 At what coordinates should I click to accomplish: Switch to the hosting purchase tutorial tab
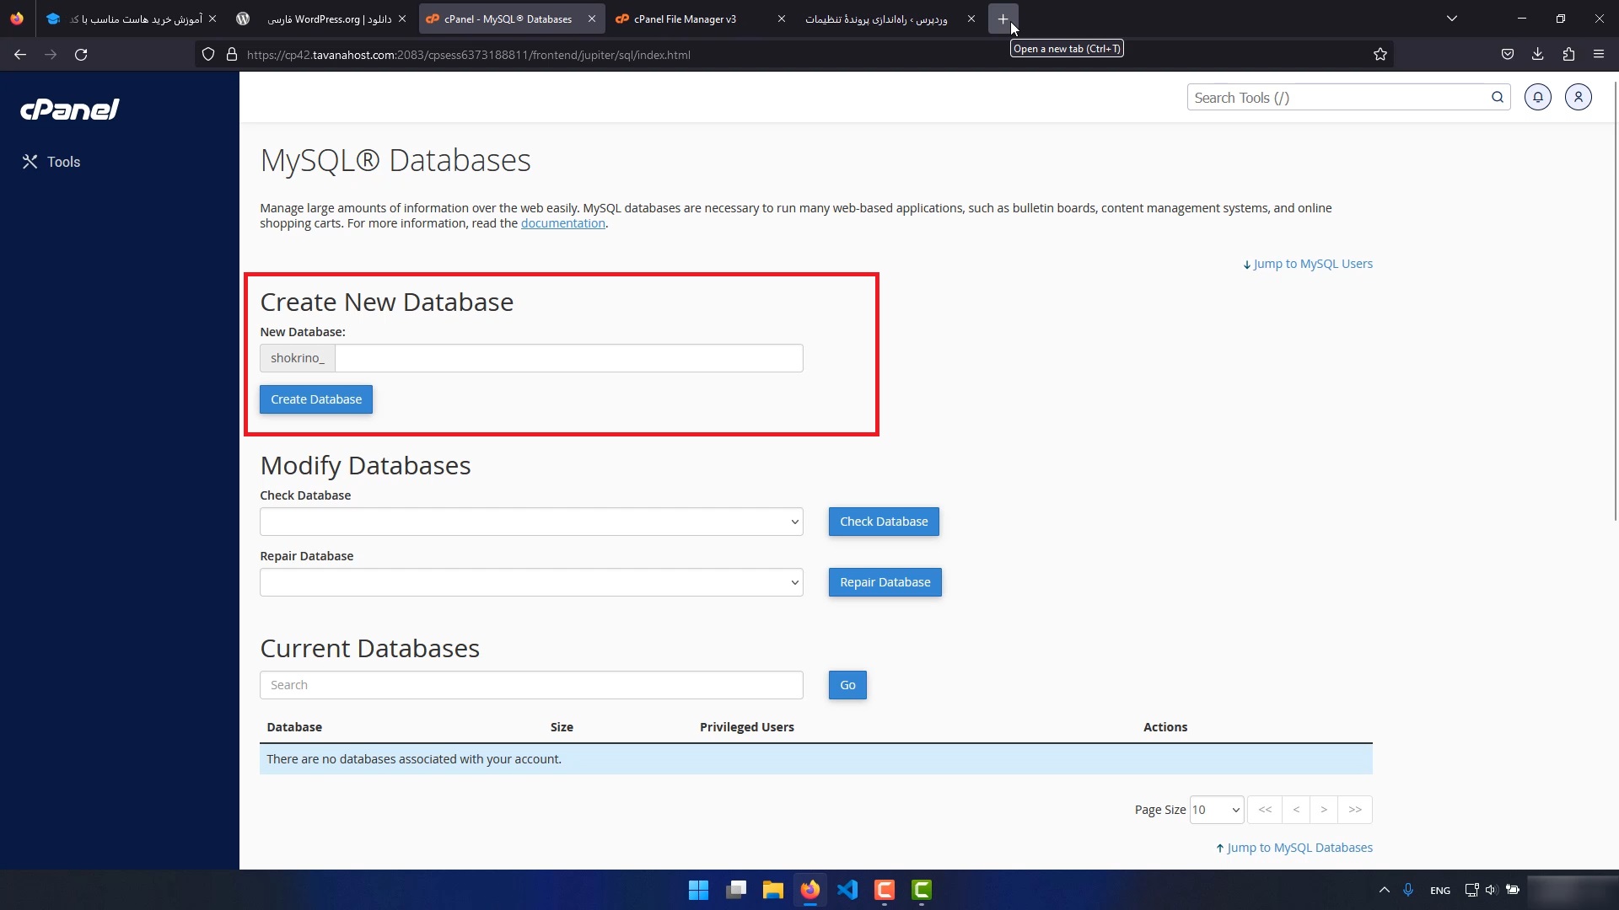pyautogui.click(x=131, y=19)
